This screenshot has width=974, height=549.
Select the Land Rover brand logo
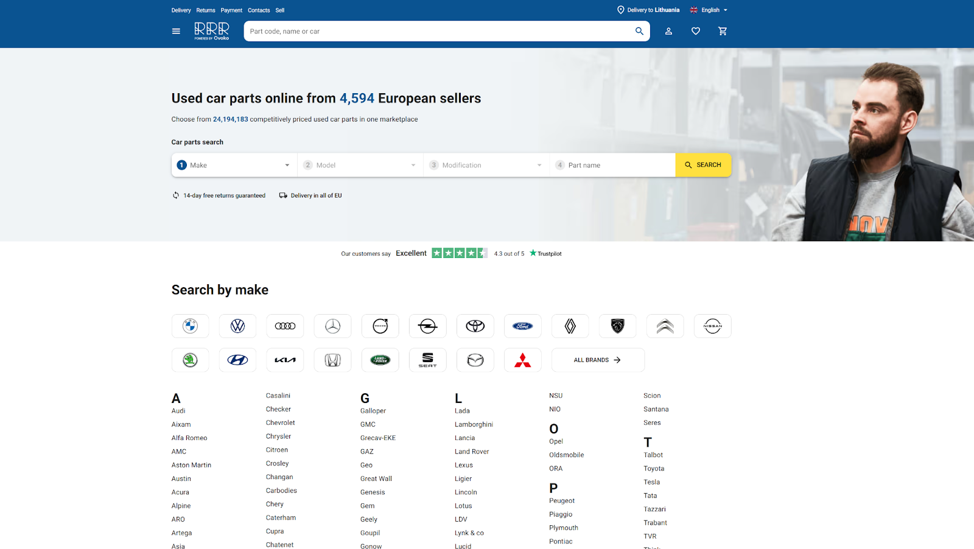click(380, 360)
